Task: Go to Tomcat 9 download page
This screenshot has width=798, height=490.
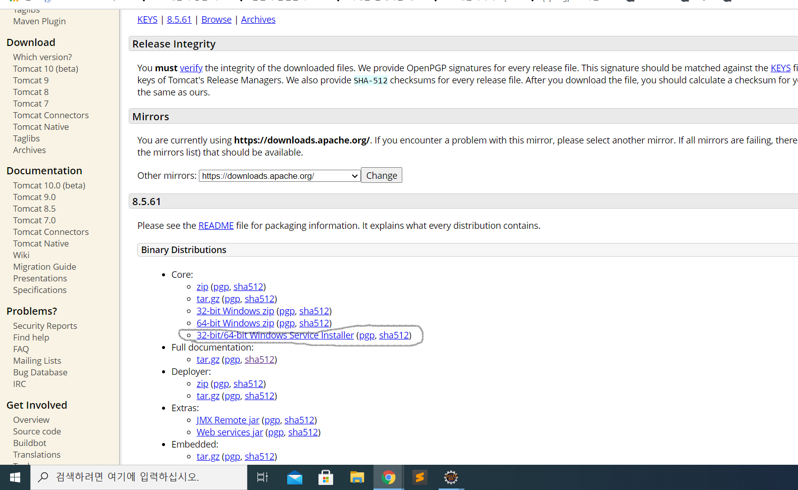Action: [31, 80]
